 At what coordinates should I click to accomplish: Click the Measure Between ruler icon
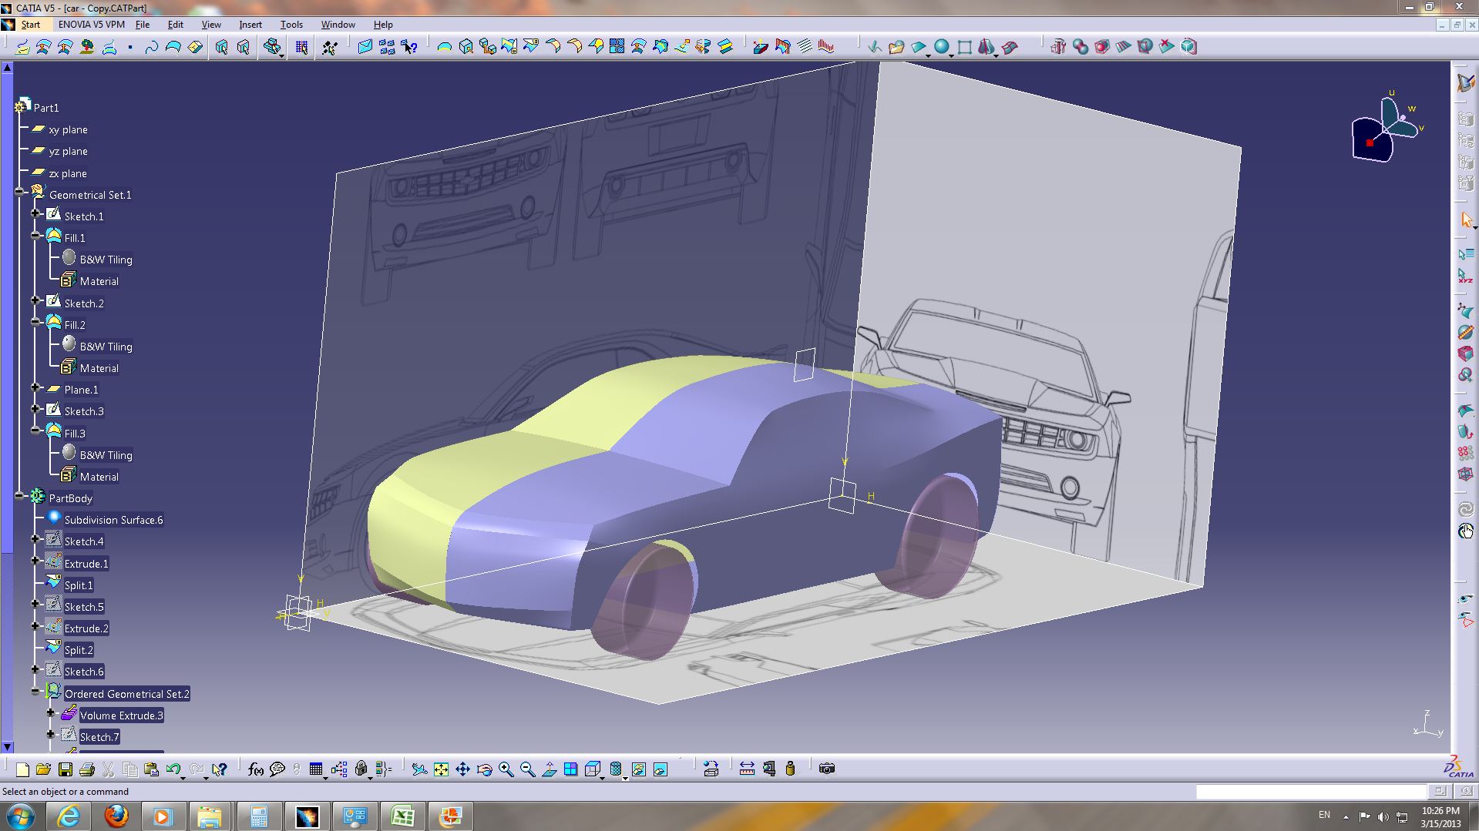(x=747, y=769)
